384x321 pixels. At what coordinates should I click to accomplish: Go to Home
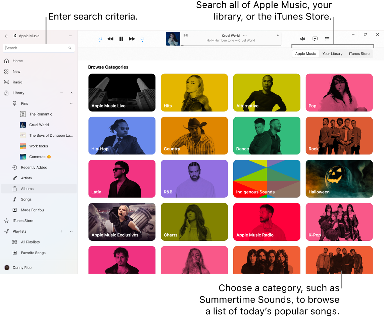point(39,61)
